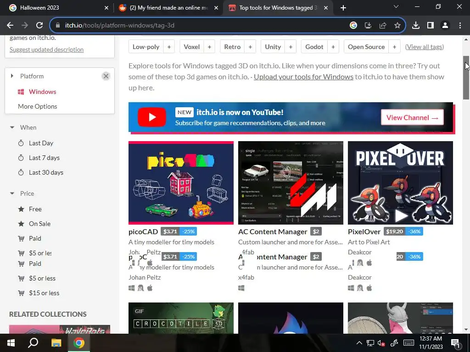
Task: Open Windows taskbar search
Action: [x=33, y=343]
